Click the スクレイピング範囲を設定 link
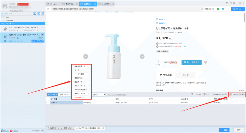This screenshot has width=246, height=133. click(x=117, y=95)
